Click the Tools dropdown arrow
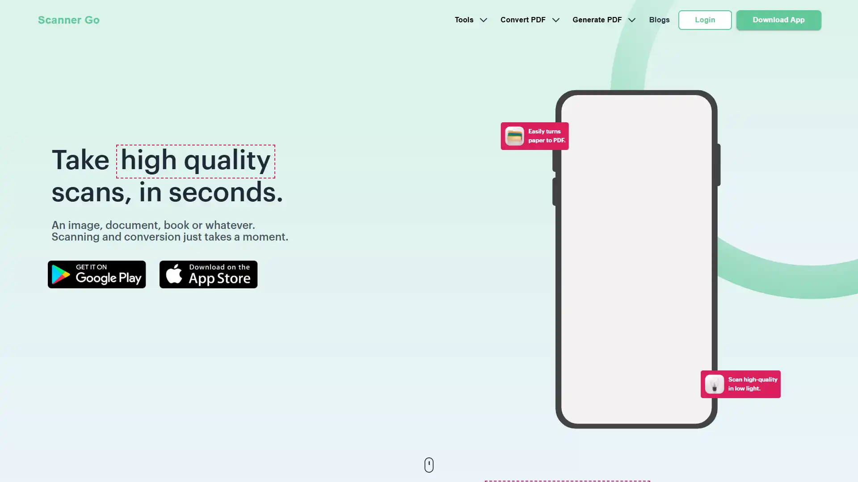 pos(483,20)
